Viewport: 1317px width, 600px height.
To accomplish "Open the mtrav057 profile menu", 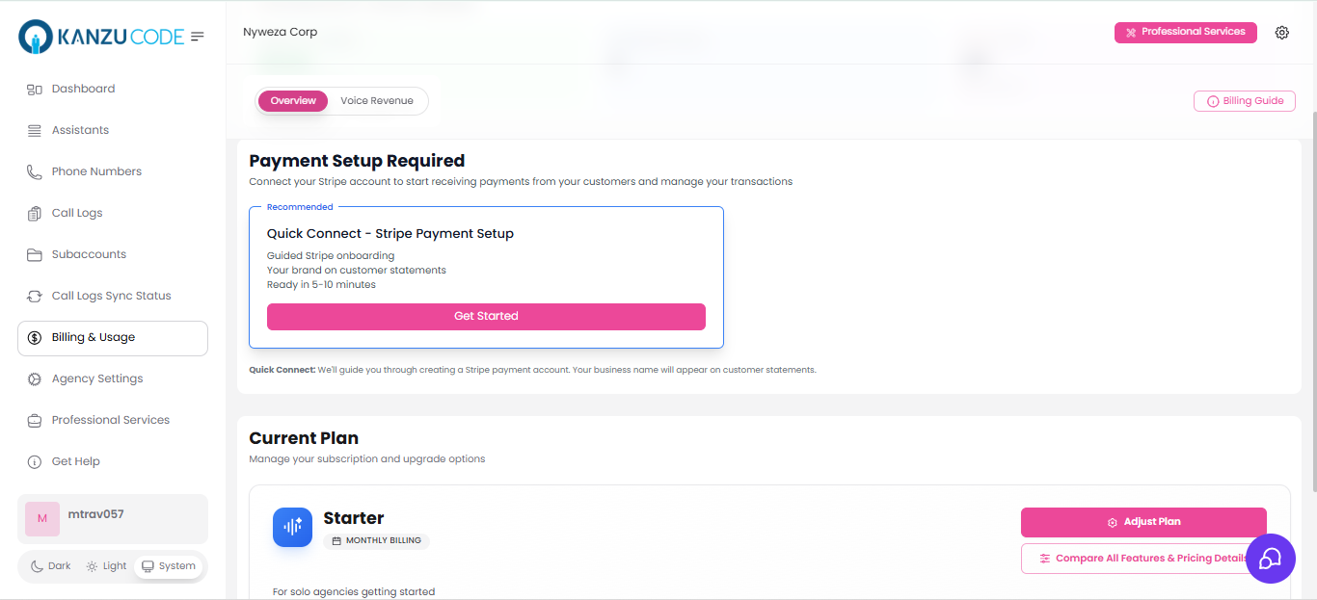I will (x=112, y=518).
